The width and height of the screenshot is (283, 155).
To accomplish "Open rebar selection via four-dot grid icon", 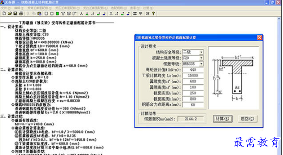I will point(135,13).
